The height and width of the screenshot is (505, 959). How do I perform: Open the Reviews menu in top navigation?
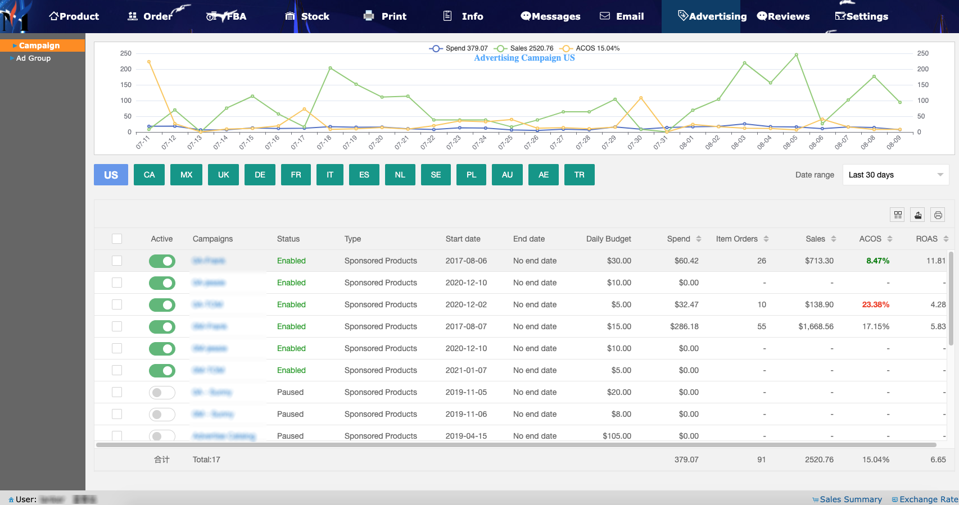coord(783,16)
